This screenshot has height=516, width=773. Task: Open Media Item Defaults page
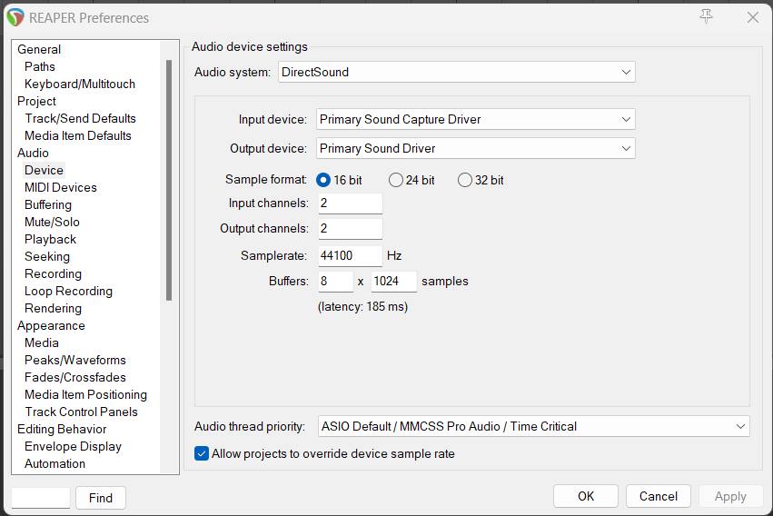pos(78,135)
